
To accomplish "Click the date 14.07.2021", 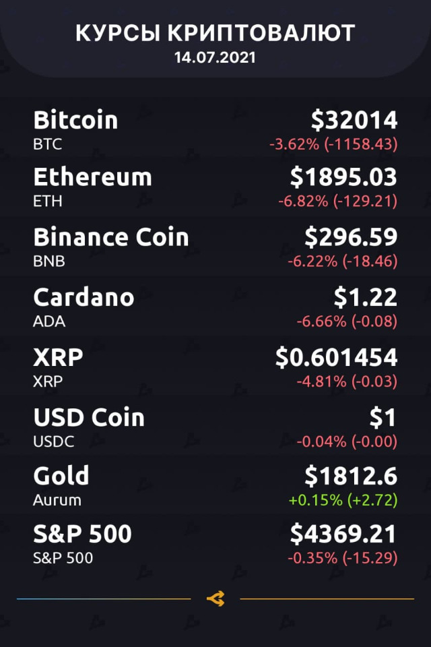I will coord(215,57).
